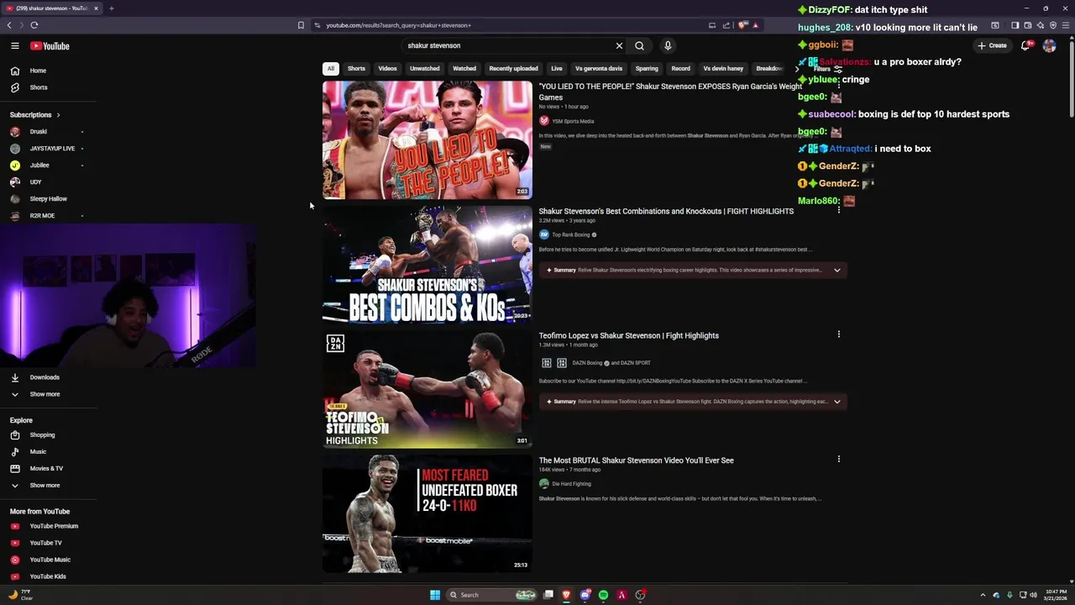Select the Live filter chip
1075x605 pixels.
[557, 69]
